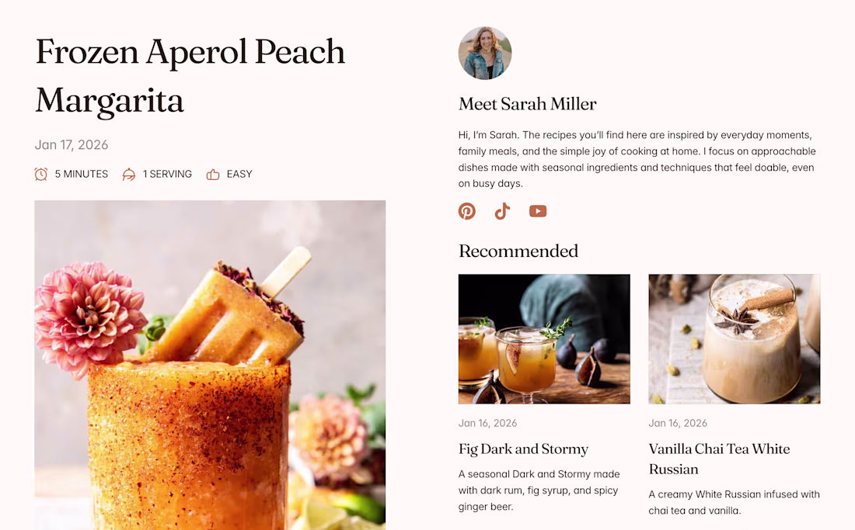This screenshot has width=855, height=530.
Task: Click the Fig Dark and Stormy description text
Action: tap(539, 490)
